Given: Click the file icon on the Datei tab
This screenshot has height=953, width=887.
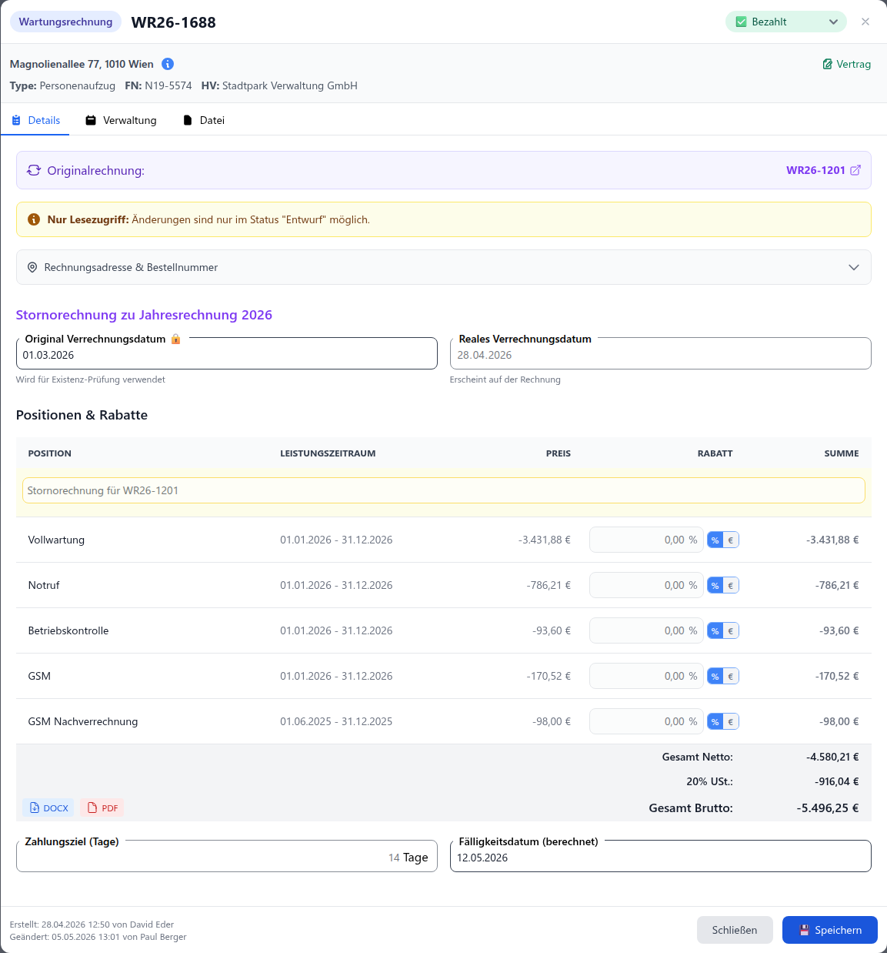Looking at the screenshot, I should point(188,120).
